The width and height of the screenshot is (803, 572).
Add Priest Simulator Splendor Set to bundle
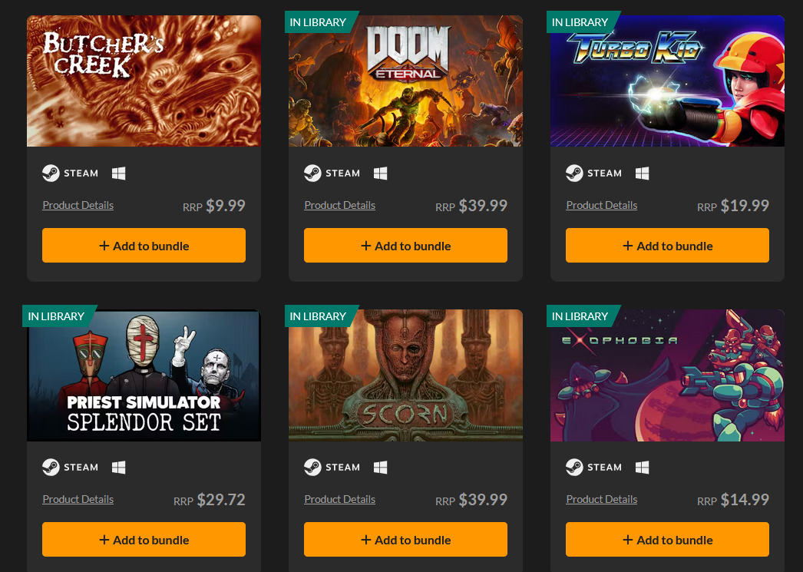point(144,539)
